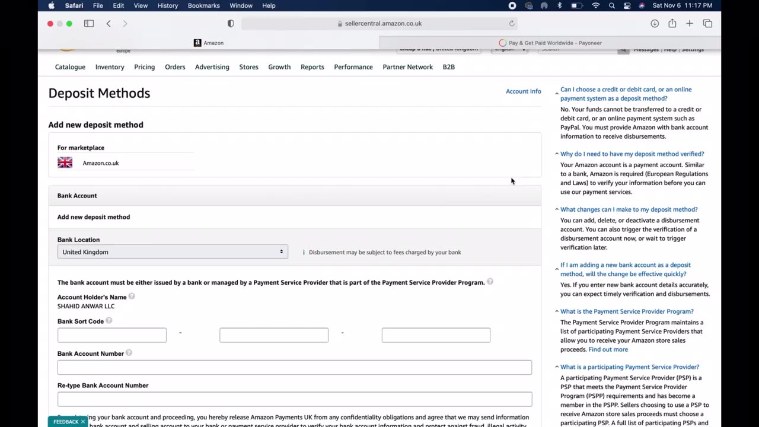Screen dimensions: 759x427
Task: Click the Bank Account Number help icon
Action: coord(129,352)
